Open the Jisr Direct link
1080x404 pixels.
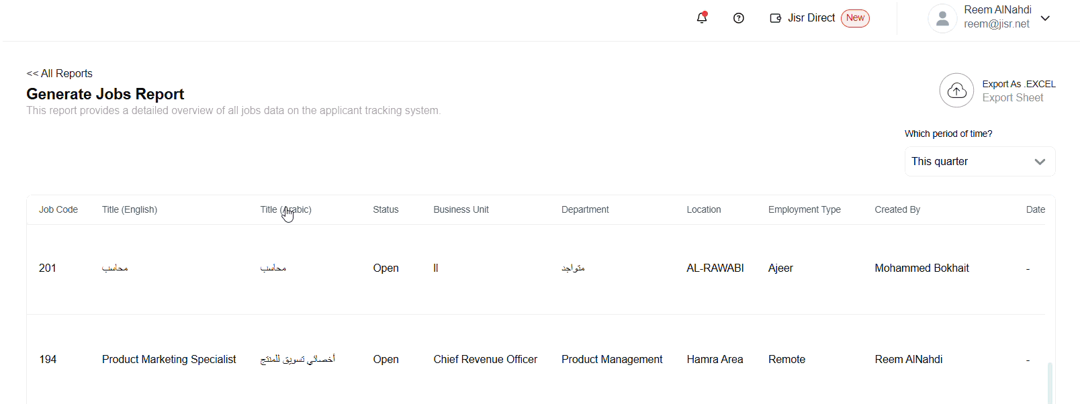(x=811, y=18)
